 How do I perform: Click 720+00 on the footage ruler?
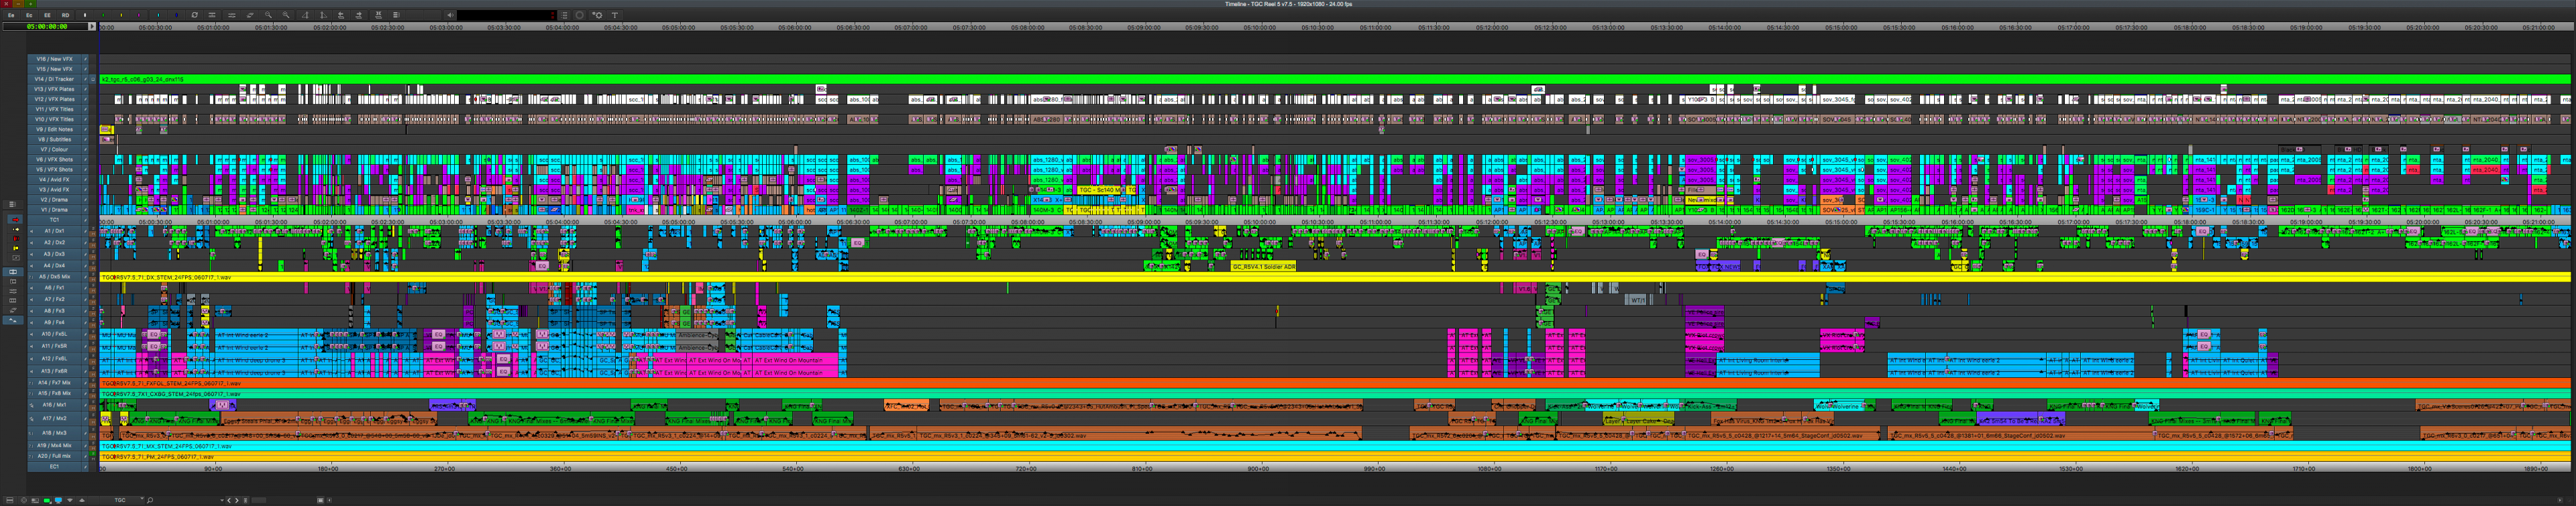click(x=1025, y=468)
